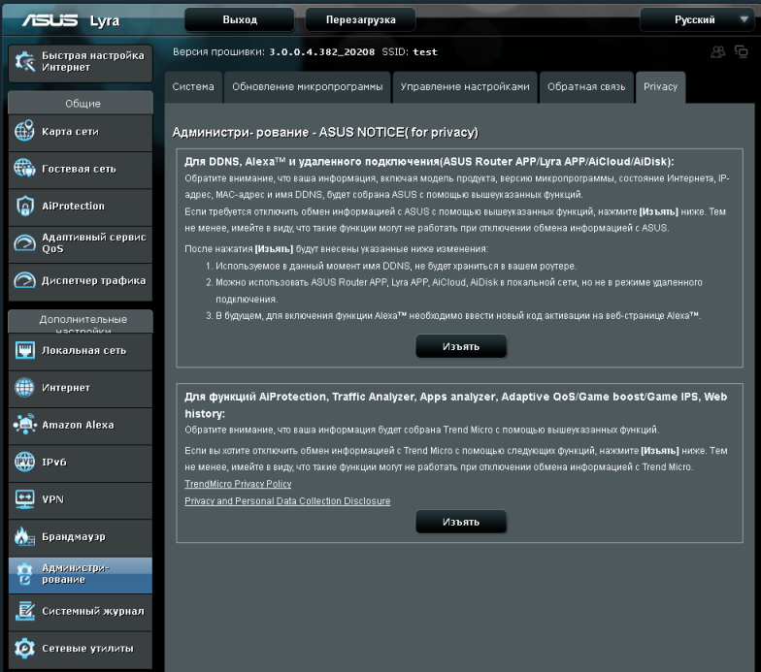This screenshot has width=761, height=672.
Task: Click the Гостевая сеть icon
Action: click(24, 169)
